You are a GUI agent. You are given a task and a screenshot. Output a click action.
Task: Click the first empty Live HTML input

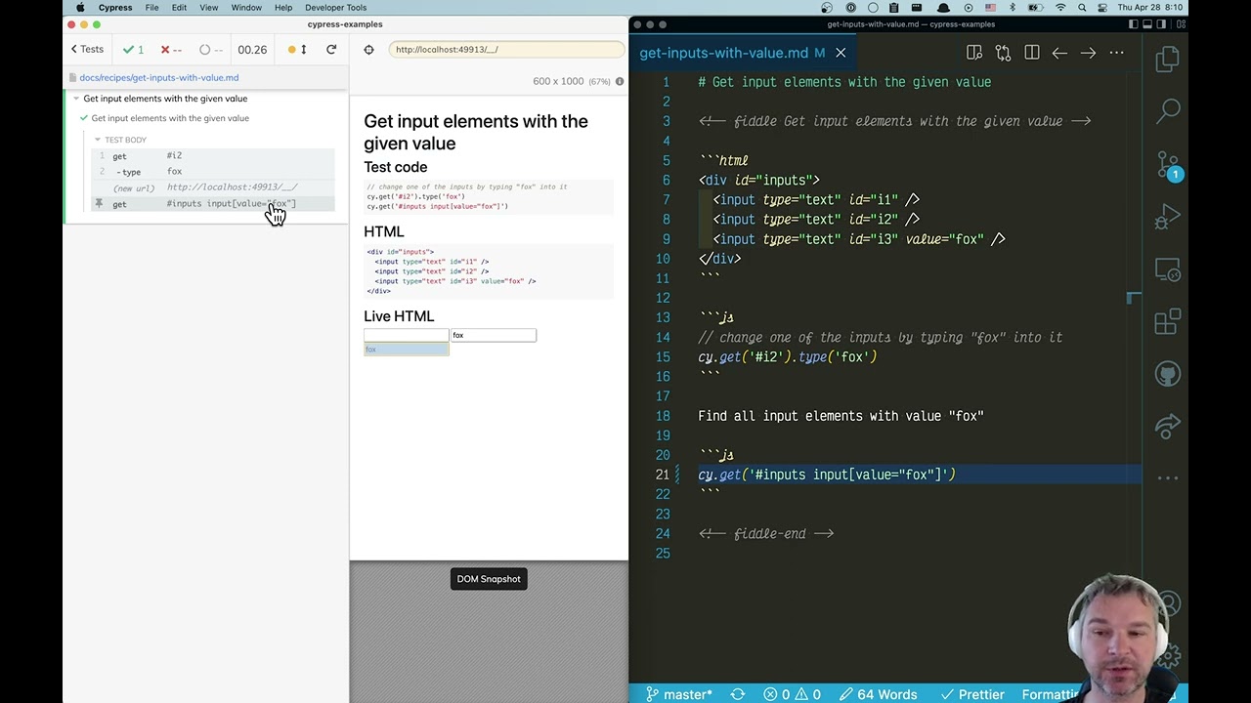[406, 335]
